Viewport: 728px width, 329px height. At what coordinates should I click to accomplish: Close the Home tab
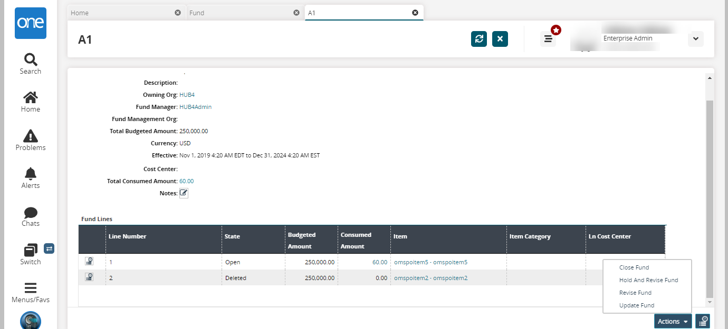178,13
